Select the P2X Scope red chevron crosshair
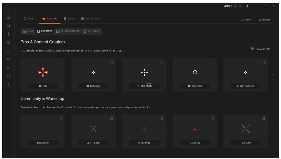This screenshot has width=281, height=159. [x=195, y=130]
